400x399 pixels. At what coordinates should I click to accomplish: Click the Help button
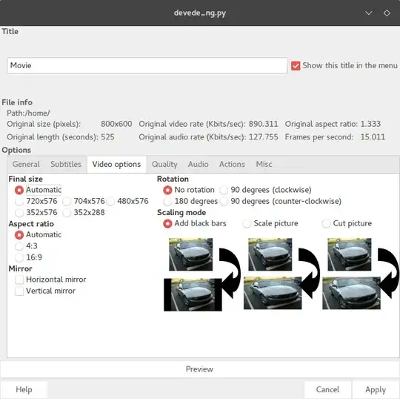[24, 390]
